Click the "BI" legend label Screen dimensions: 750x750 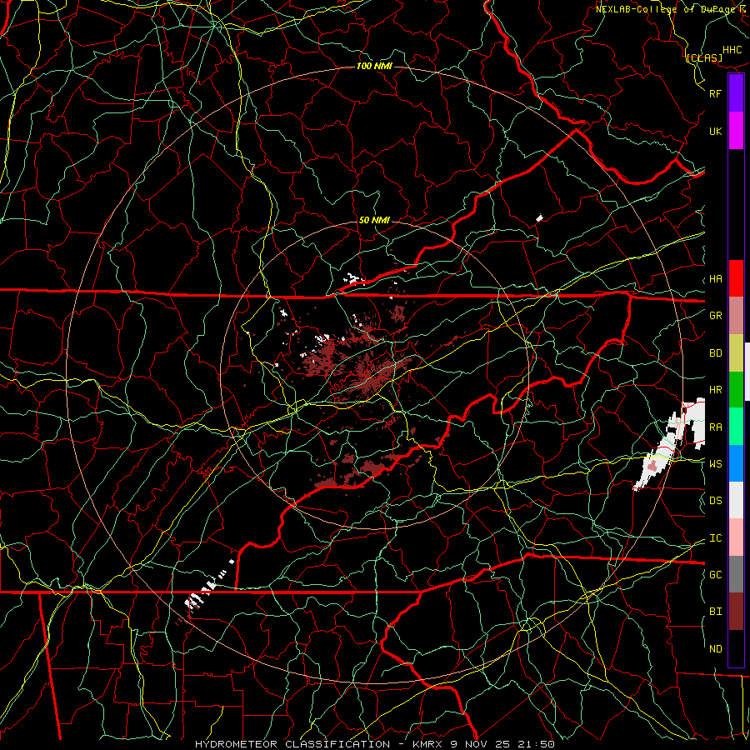pos(716,612)
